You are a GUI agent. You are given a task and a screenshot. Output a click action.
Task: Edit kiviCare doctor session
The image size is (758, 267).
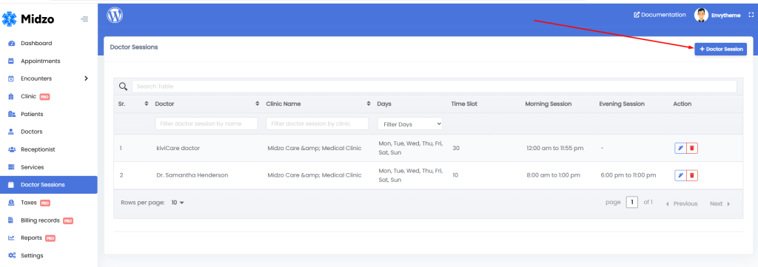680,148
